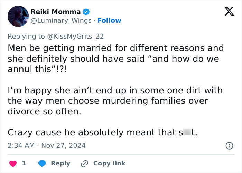Click the reply speech bubble icon

coord(42,163)
